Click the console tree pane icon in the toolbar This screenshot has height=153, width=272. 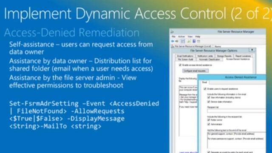click(183, 41)
